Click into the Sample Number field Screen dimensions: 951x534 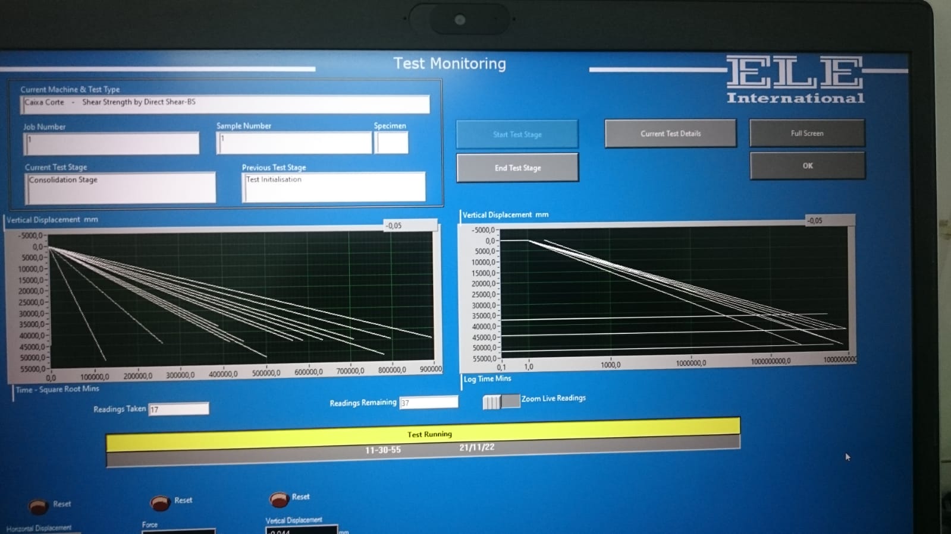point(294,143)
